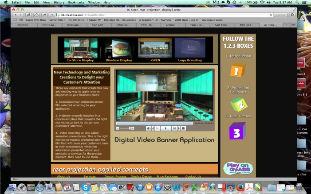
Task: Open the Price Packages link
Action: point(167,176)
